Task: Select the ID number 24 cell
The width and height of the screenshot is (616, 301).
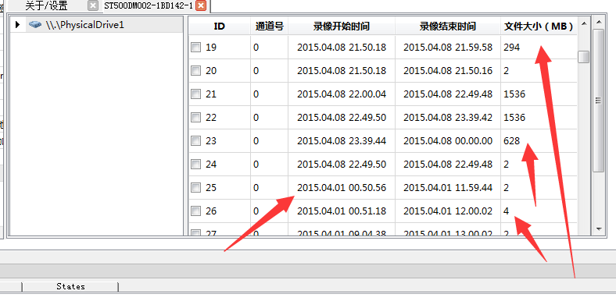Action: click(x=211, y=165)
